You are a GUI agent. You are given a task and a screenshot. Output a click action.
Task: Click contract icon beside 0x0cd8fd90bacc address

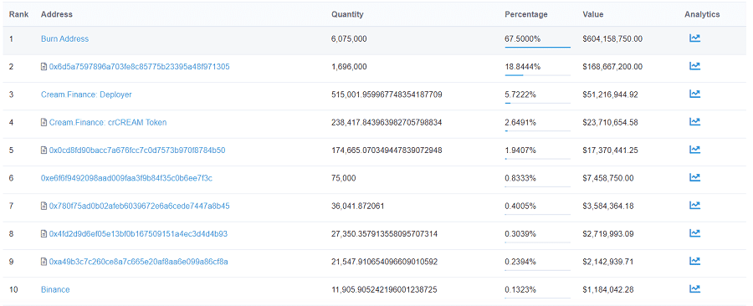[44, 150]
